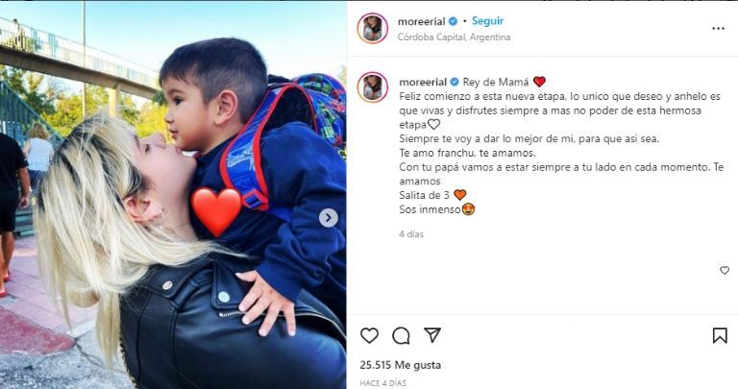The width and height of the screenshot is (738, 389).
Task: Like the caption comment with small heart
Action: tap(725, 271)
